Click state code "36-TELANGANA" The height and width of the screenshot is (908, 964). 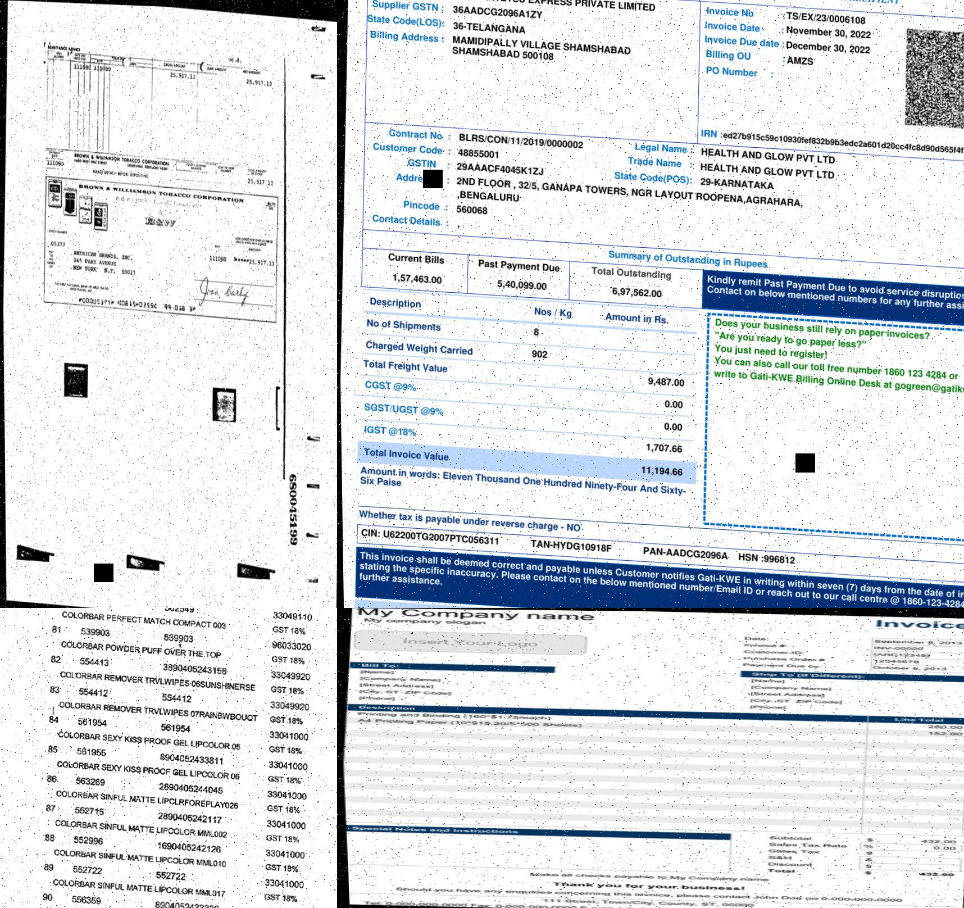coord(489,28)
